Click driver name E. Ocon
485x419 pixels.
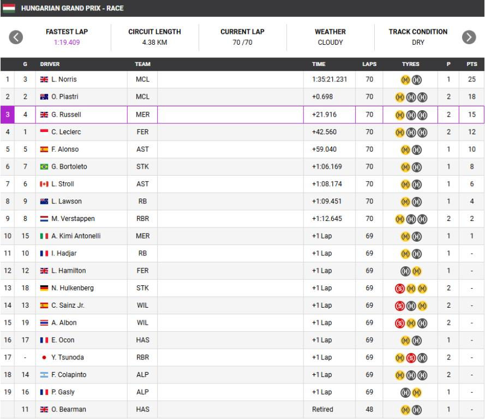[63, 340]
